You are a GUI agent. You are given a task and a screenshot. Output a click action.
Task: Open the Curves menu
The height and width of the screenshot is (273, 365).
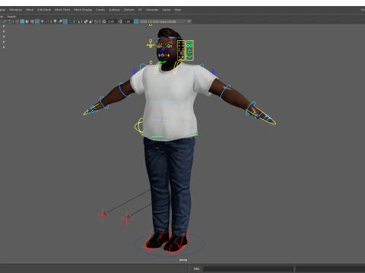100,10
